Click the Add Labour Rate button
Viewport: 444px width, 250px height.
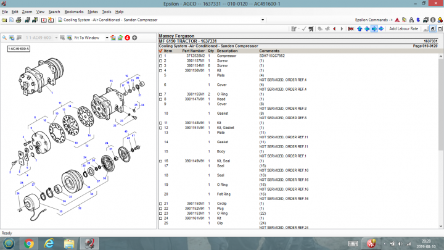(x=403, y=28)
